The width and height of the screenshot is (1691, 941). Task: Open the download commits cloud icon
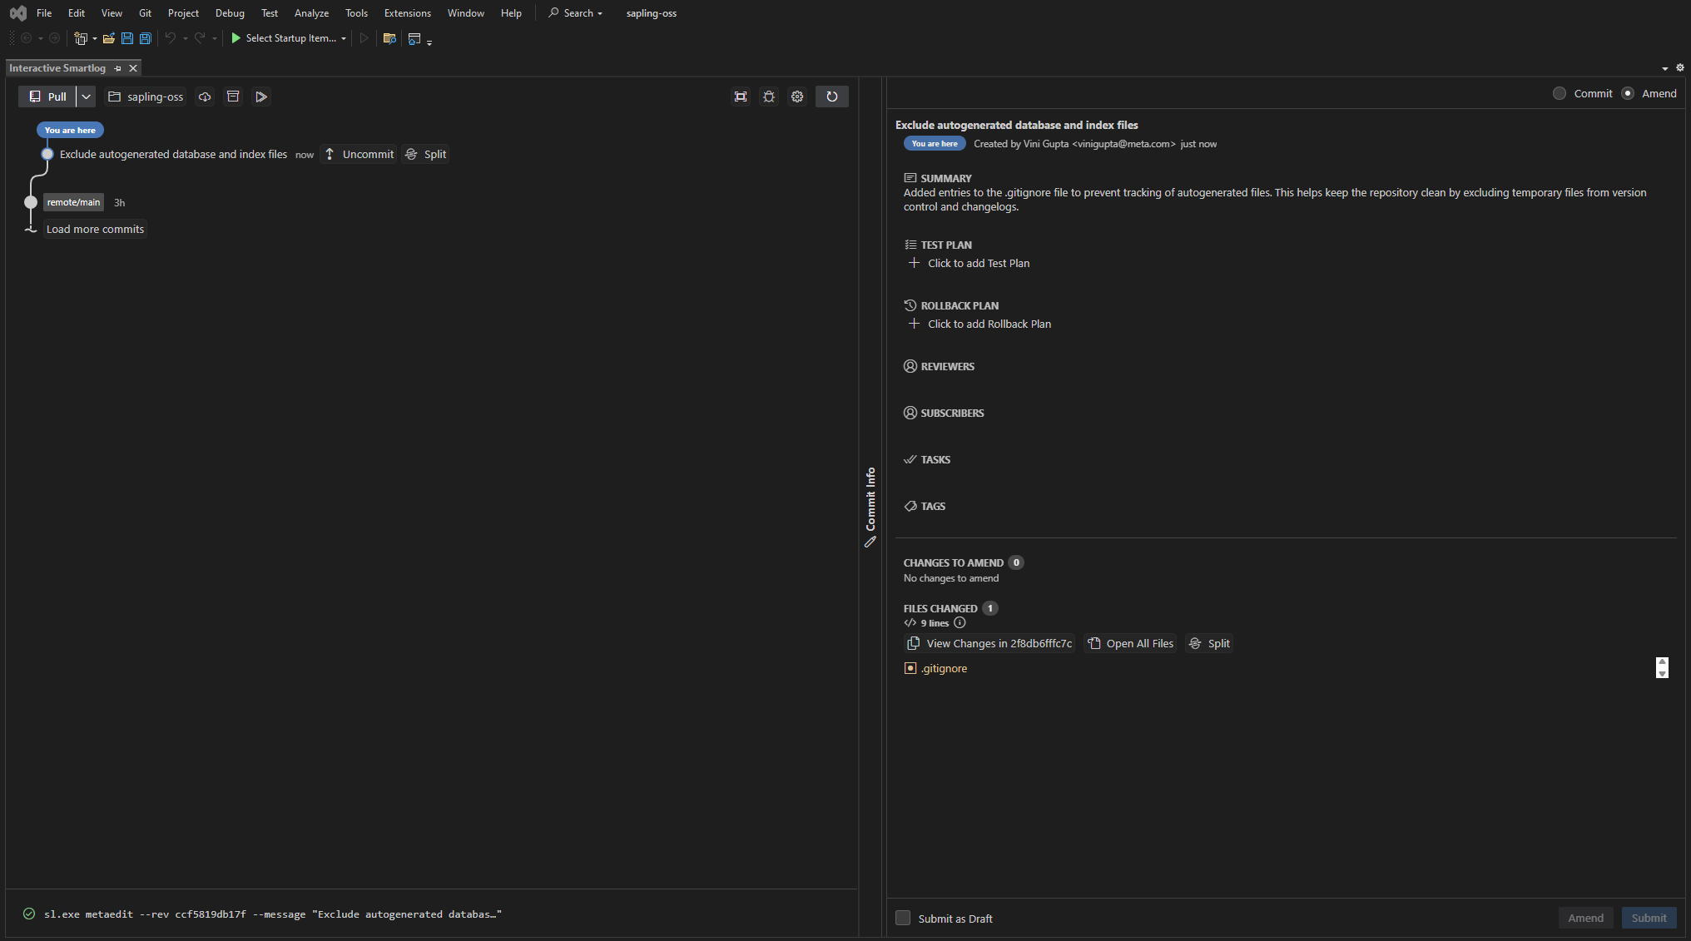point(205,97)
